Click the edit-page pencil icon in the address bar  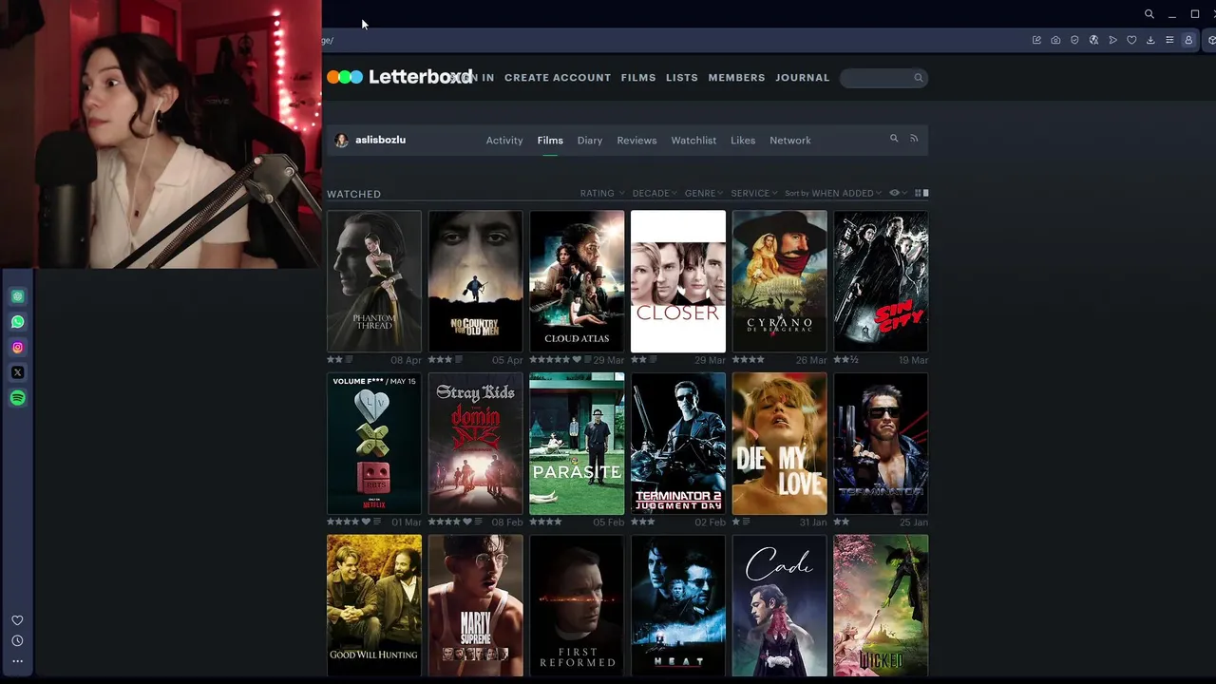coord(1036,40)
